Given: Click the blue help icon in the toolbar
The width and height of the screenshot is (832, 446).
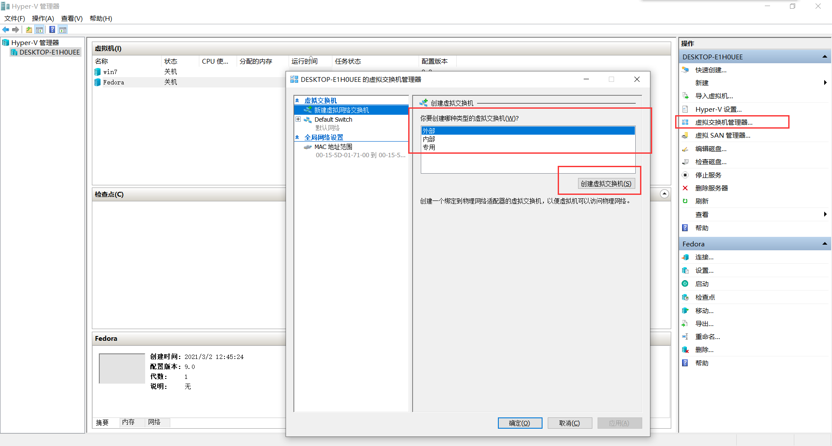Looking at the screenshot, I should [52, 29].
